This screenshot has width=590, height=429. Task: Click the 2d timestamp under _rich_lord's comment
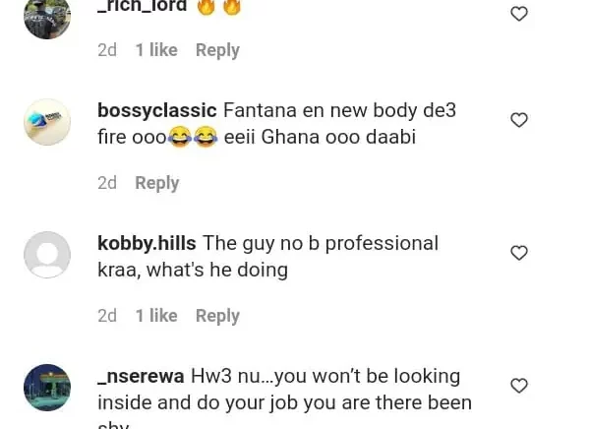pos(107,50)
